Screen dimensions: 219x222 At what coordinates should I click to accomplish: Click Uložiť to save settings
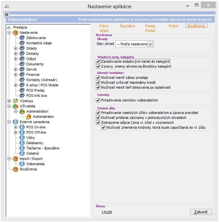107,212
